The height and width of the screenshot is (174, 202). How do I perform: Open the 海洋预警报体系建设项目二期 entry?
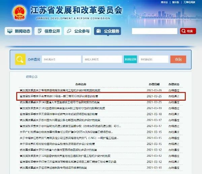[x=68, y=161]
